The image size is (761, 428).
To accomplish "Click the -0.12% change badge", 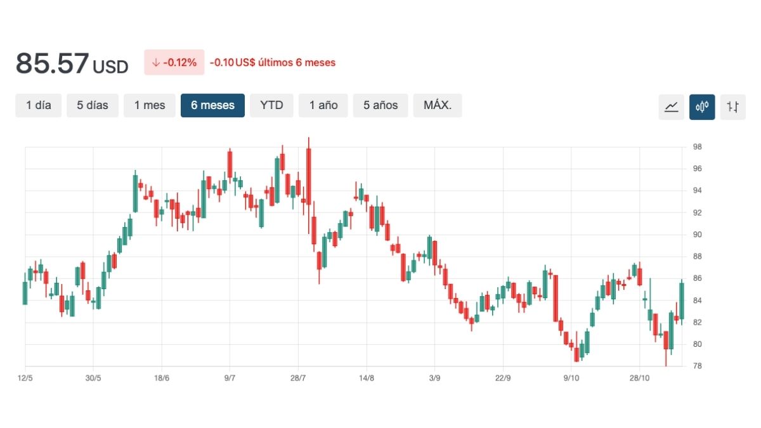I will tap(174, 62).
